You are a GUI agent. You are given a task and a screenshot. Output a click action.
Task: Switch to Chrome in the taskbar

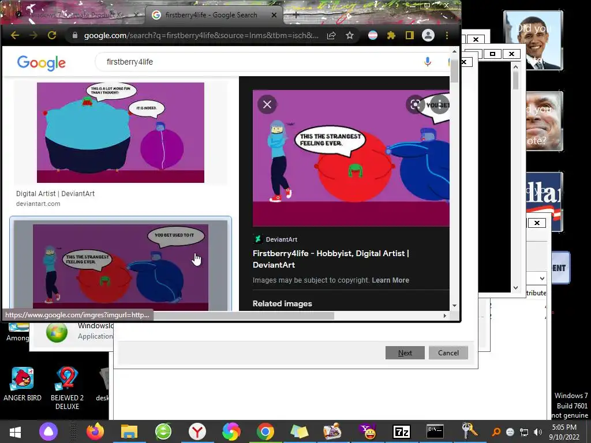pos(265,431)
